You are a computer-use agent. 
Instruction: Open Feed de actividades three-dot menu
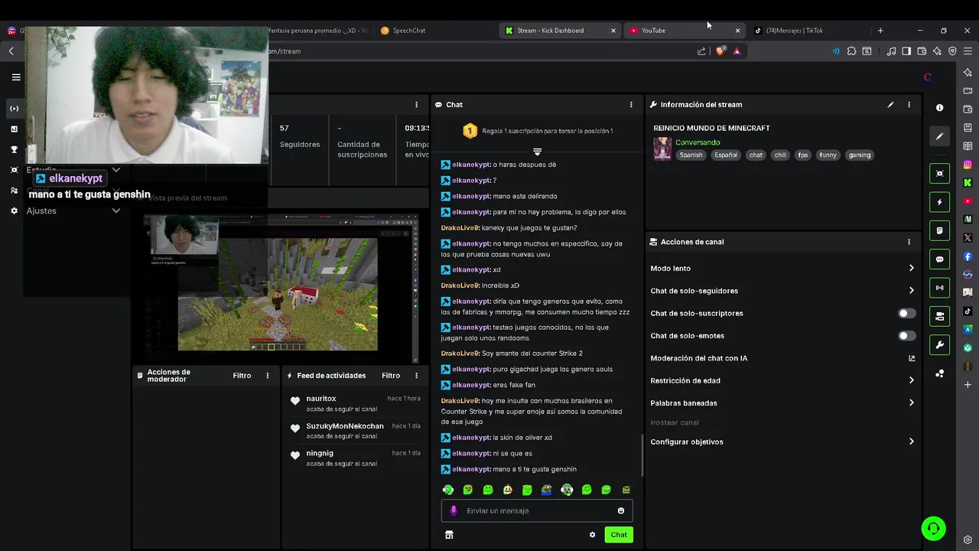(x=416, y=376)
